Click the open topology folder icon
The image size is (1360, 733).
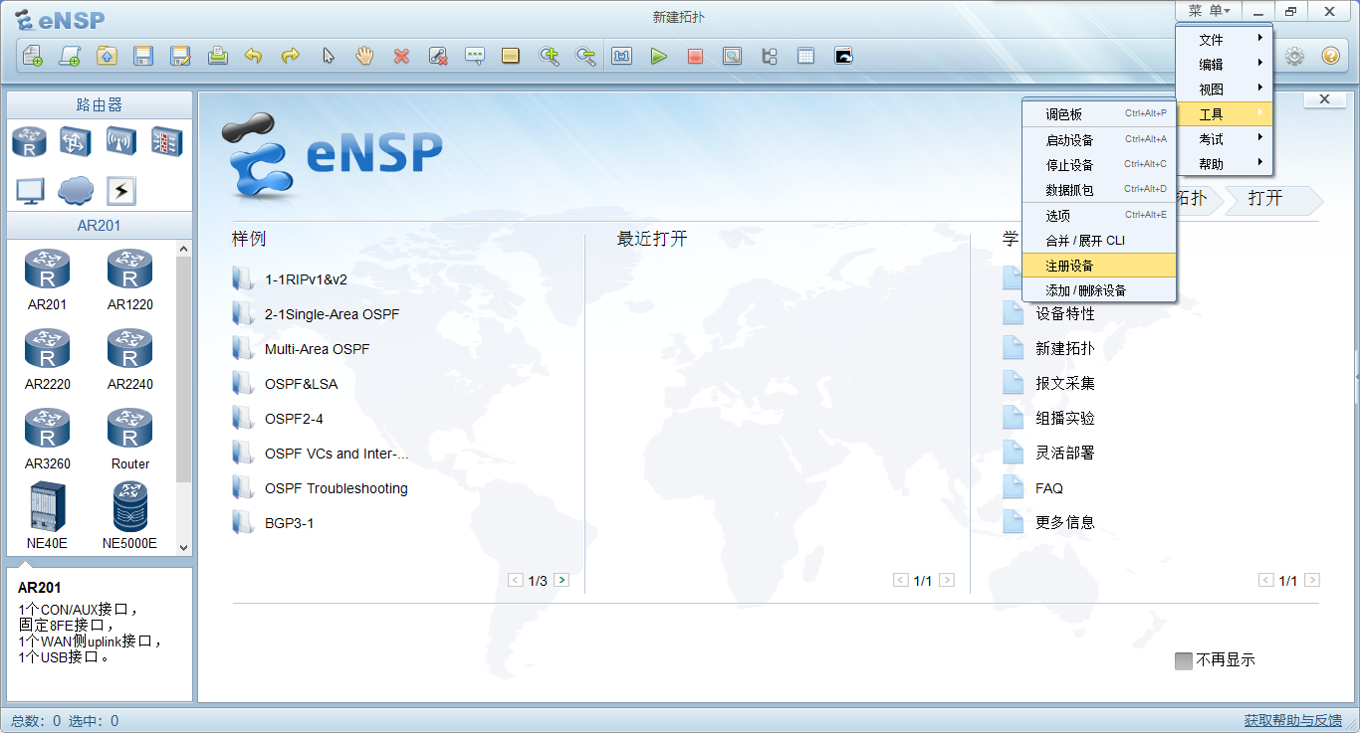coord(107,57)
